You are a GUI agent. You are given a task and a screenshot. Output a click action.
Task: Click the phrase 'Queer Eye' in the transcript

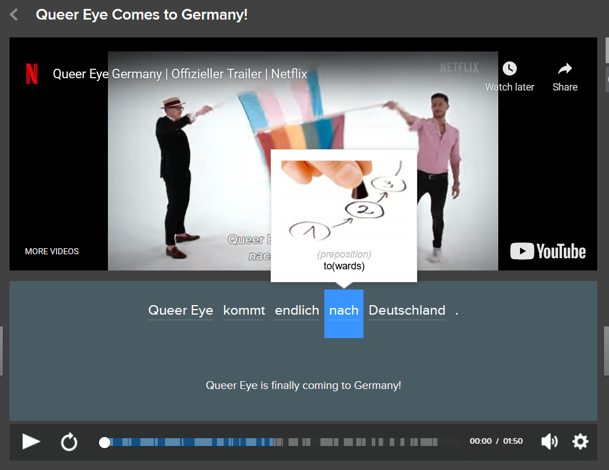coord(180,310)
